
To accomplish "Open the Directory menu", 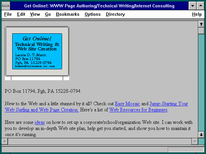I will [x=115, y=14].
